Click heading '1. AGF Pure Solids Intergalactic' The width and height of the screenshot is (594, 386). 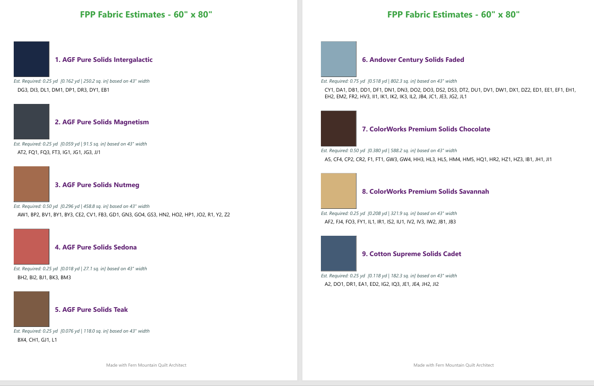click(104, 60)
